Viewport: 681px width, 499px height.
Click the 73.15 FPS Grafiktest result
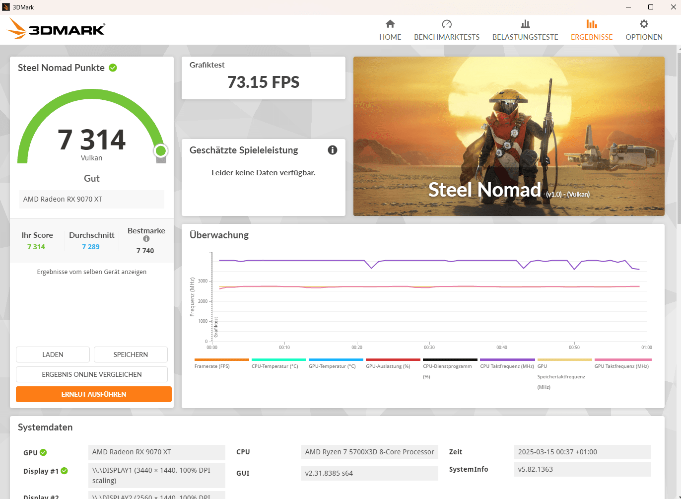264,82
